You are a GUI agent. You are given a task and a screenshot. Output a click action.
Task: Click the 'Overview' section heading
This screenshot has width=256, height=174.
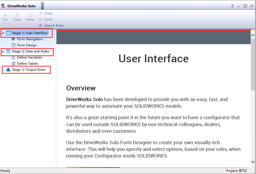coord(81,88)
